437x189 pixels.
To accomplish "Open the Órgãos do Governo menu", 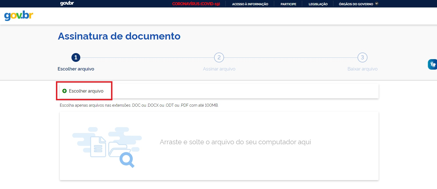I will 356,4.
